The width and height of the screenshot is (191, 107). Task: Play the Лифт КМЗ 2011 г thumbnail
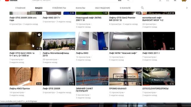(x=159, y=41)
